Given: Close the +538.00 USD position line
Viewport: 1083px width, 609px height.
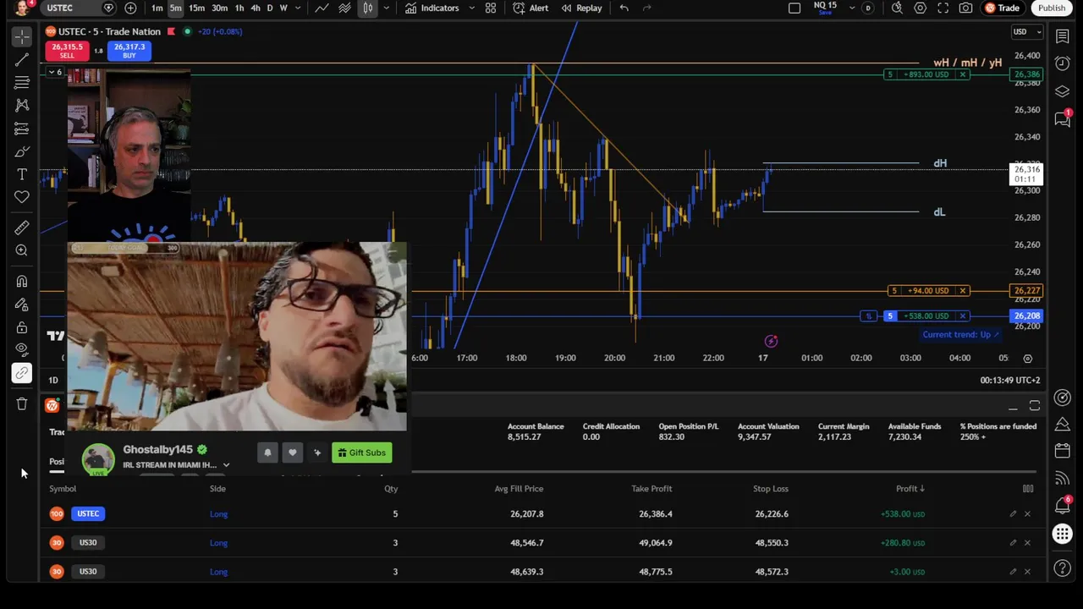Looking at the screenshot, I should coord(962,316).
